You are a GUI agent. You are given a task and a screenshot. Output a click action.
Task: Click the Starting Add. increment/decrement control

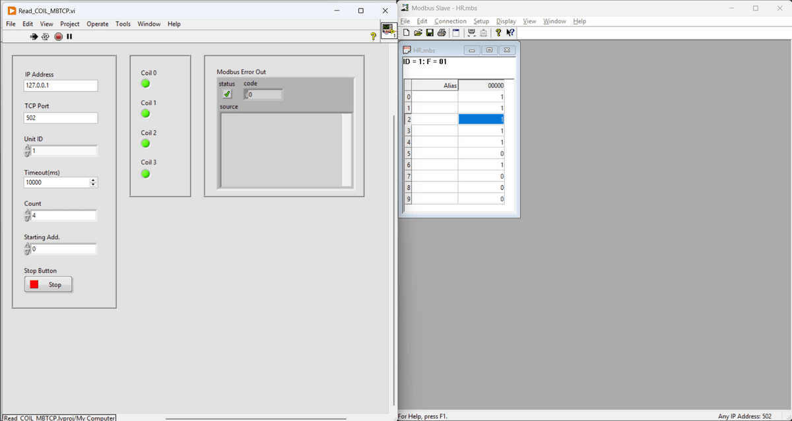tap(27, 249)
